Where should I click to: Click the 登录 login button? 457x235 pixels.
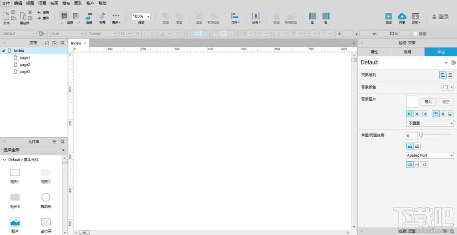pyautogui.click(x=441, y=16)
